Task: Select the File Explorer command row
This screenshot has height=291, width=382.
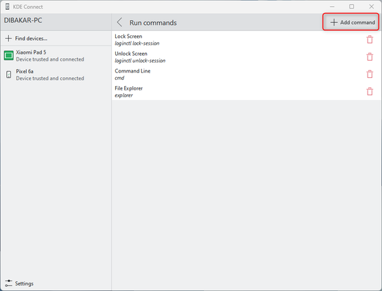Action: click(x=246, y=92)
